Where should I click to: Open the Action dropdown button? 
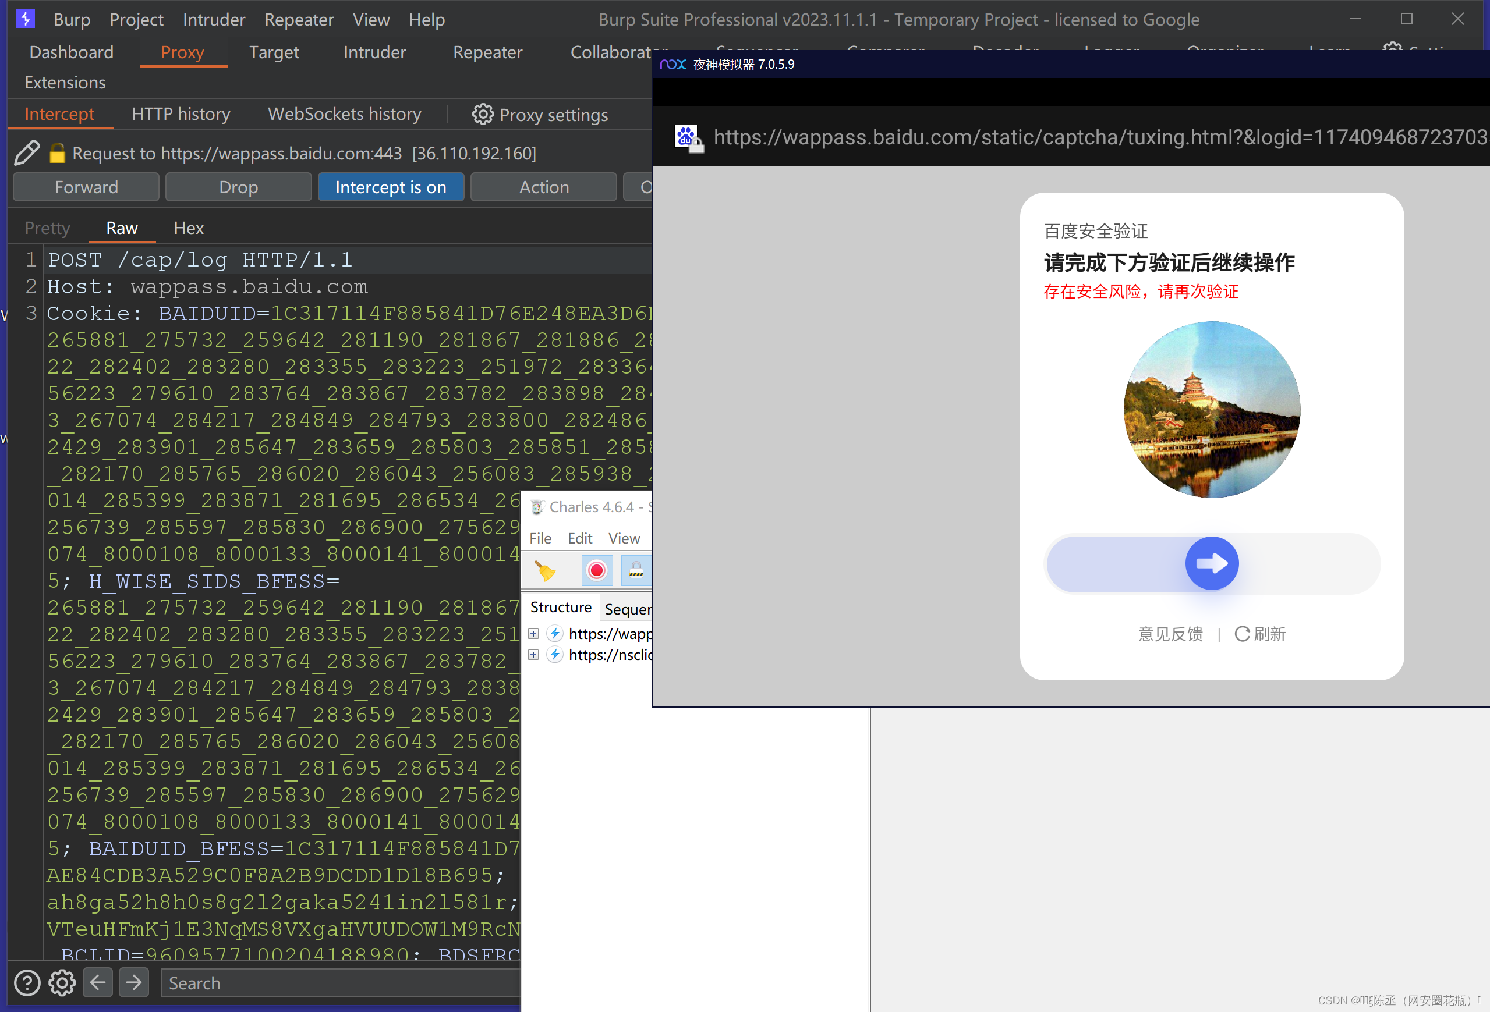544,187
